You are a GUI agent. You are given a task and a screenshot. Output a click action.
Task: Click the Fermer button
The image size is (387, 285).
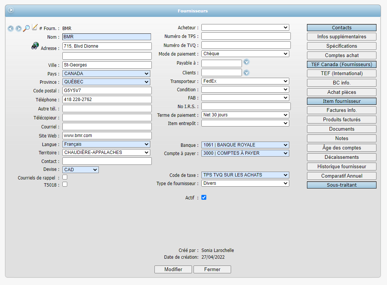coord(212,270)
